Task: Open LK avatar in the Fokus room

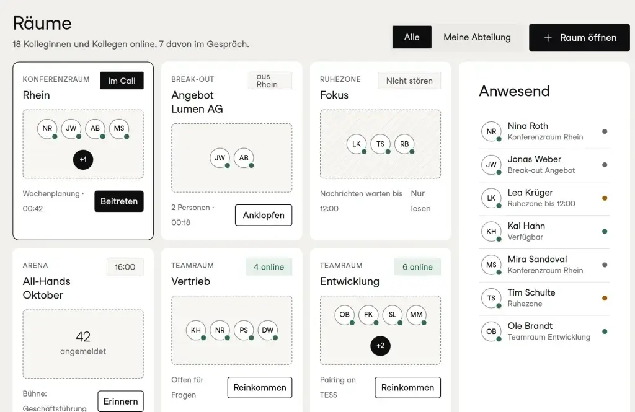Action: [x=357, y=144]
